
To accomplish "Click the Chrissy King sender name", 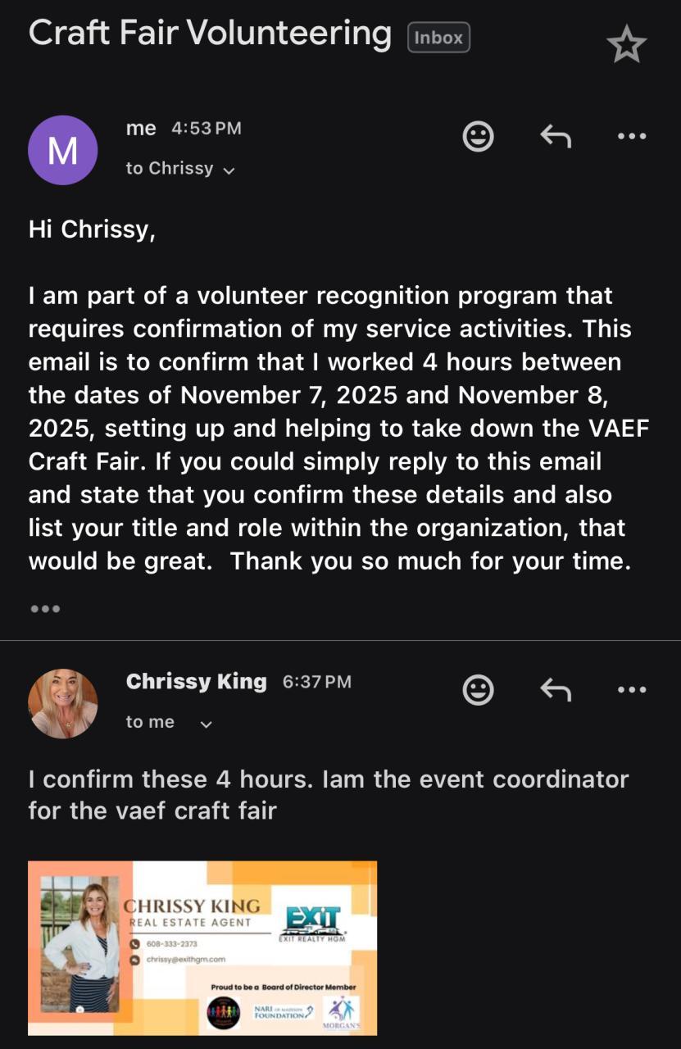I will tap(197, 682).
